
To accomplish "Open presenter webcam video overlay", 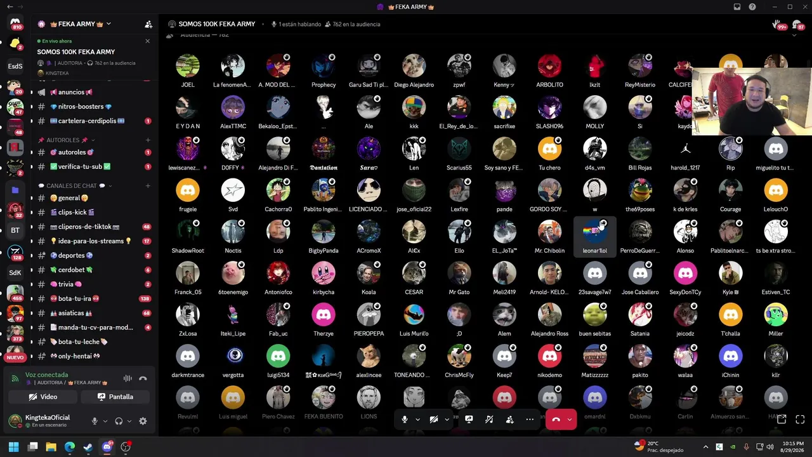I will 751,102.
